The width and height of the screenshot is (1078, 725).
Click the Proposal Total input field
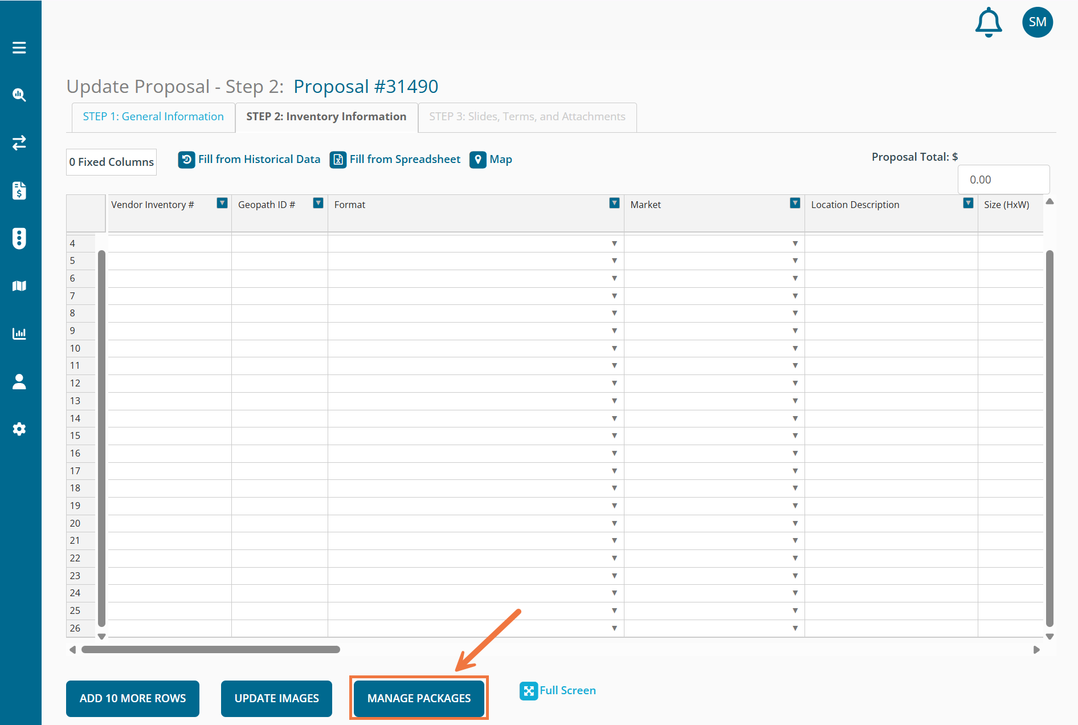(x=1003, y=180)
